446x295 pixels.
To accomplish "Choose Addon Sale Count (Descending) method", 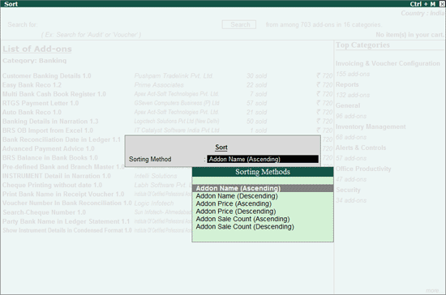I will coord(245,227).
